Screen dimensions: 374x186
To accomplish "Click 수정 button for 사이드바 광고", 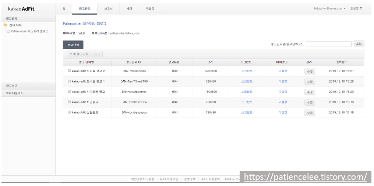I will pyautogui.click(x=310, y=92).
